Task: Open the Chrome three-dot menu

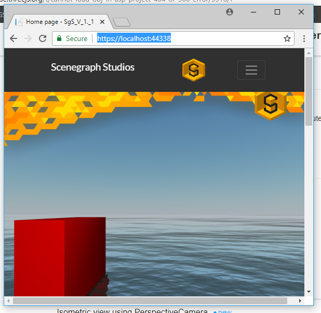Action: point(304,38)
